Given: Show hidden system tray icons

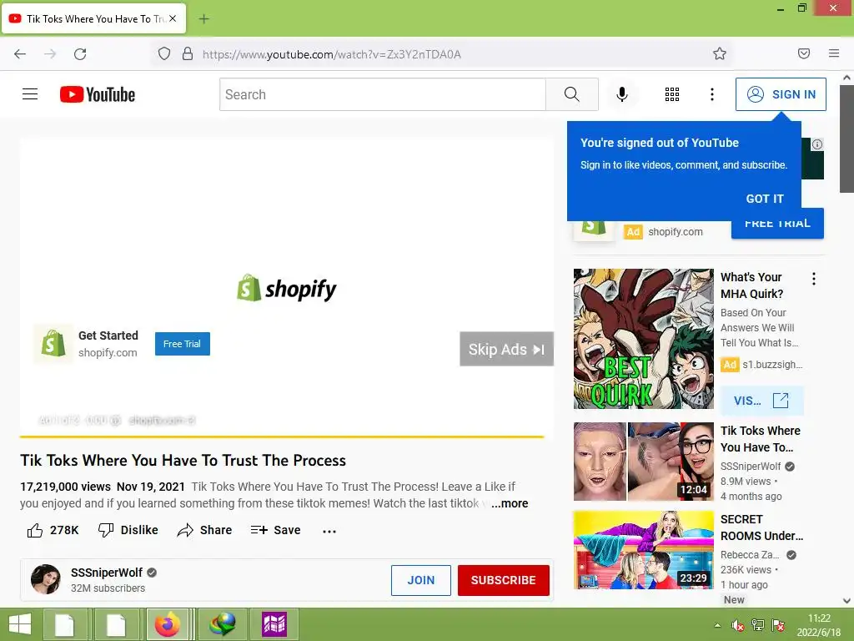Looking at the screenshot, I should [x=718, y=625].
